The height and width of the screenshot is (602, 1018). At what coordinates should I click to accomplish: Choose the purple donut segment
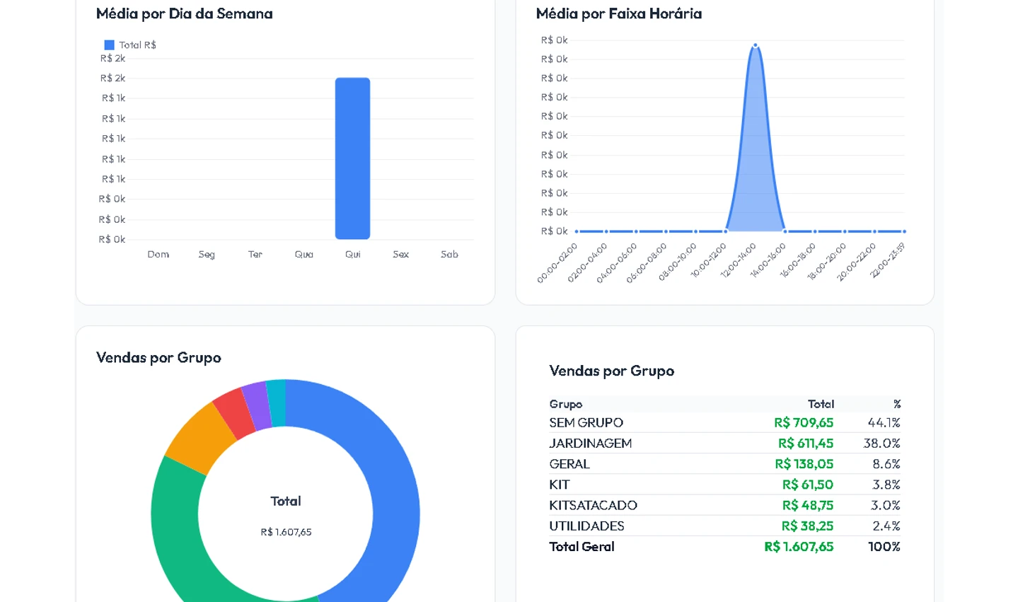[x=258, y=405]
